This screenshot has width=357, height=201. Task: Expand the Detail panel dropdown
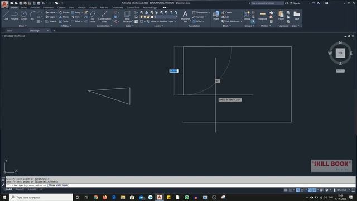129,26
